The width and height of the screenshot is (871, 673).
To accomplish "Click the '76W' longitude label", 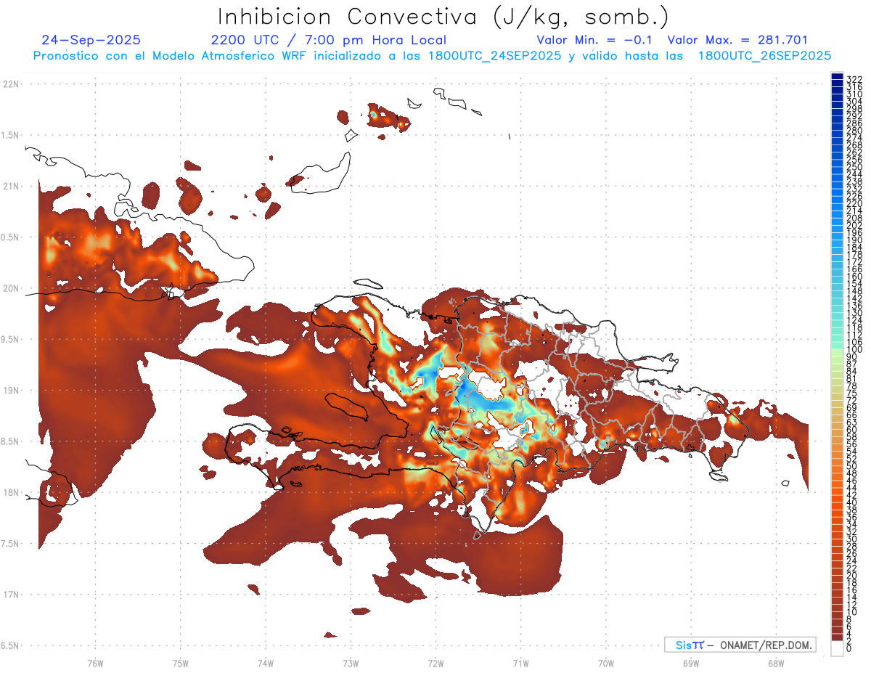I will [95, 663].
